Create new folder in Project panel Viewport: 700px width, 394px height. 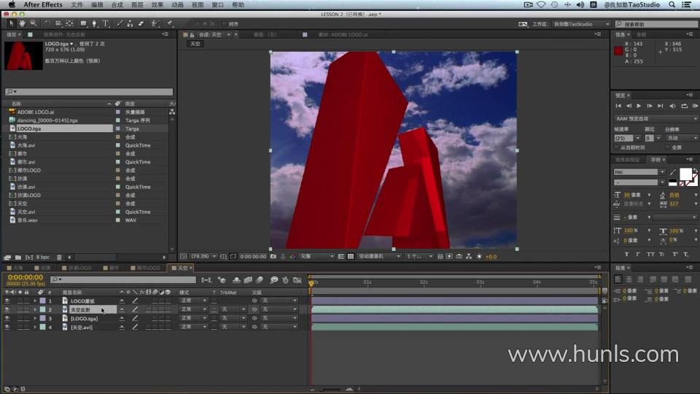17,258
